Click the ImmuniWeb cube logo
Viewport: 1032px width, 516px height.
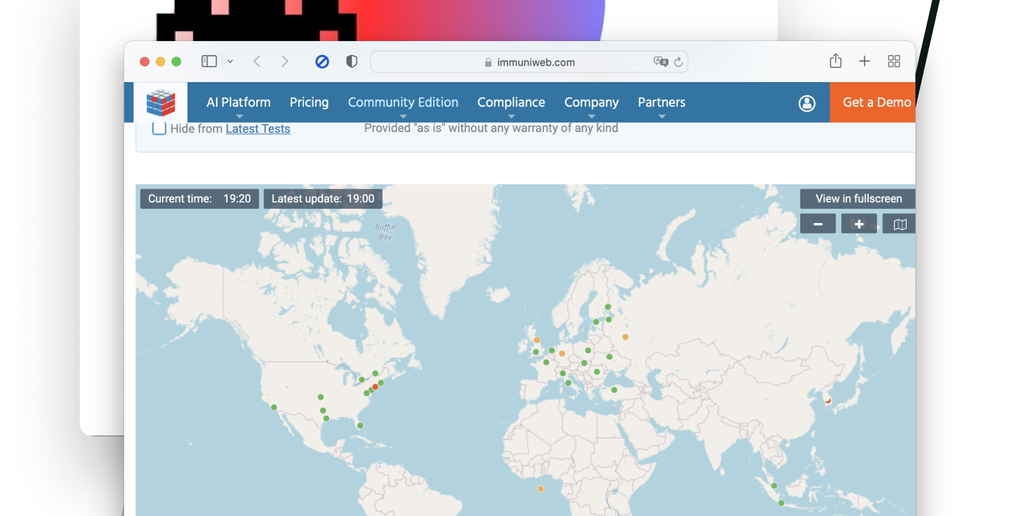click(x=161, y=103)
